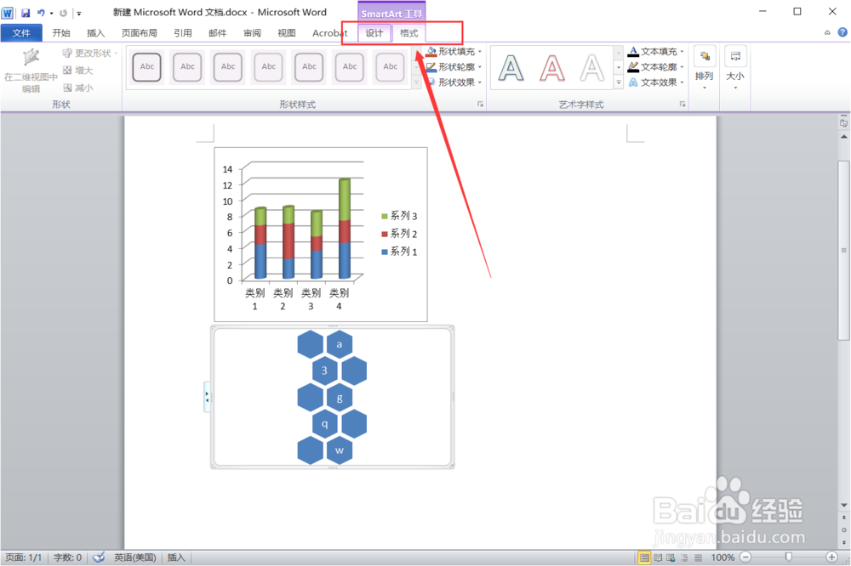Viewport: 851px width, 566px height.
Task: Select the blue-outlined A WordArt style
Action: [511, 68]
